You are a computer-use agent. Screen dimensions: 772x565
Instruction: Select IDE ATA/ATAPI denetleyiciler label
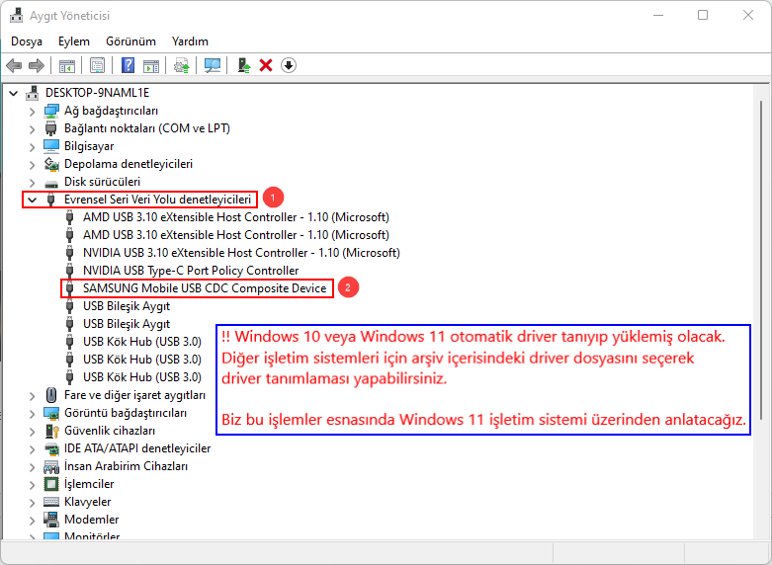(x=137, y=448)
